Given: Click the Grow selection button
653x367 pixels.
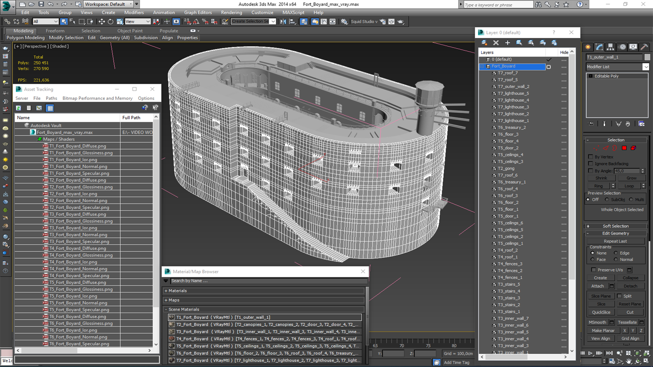Looking at the screenshot, I should pos(631,178).
